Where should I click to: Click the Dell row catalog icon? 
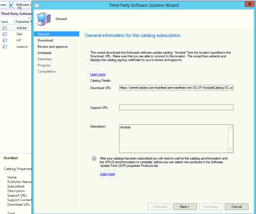tap(5, 34)
